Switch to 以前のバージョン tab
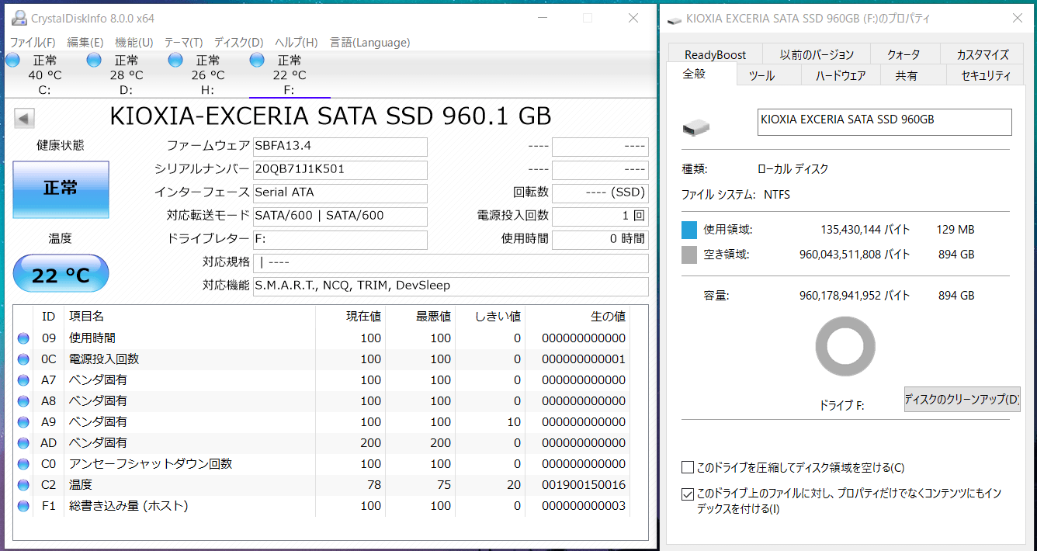1037x551 pixels. pos(817,54)
